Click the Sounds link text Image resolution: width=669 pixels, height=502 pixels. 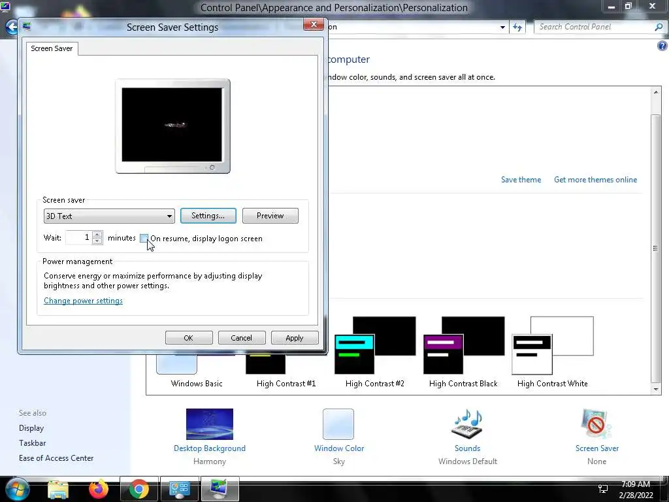point(467,448)
